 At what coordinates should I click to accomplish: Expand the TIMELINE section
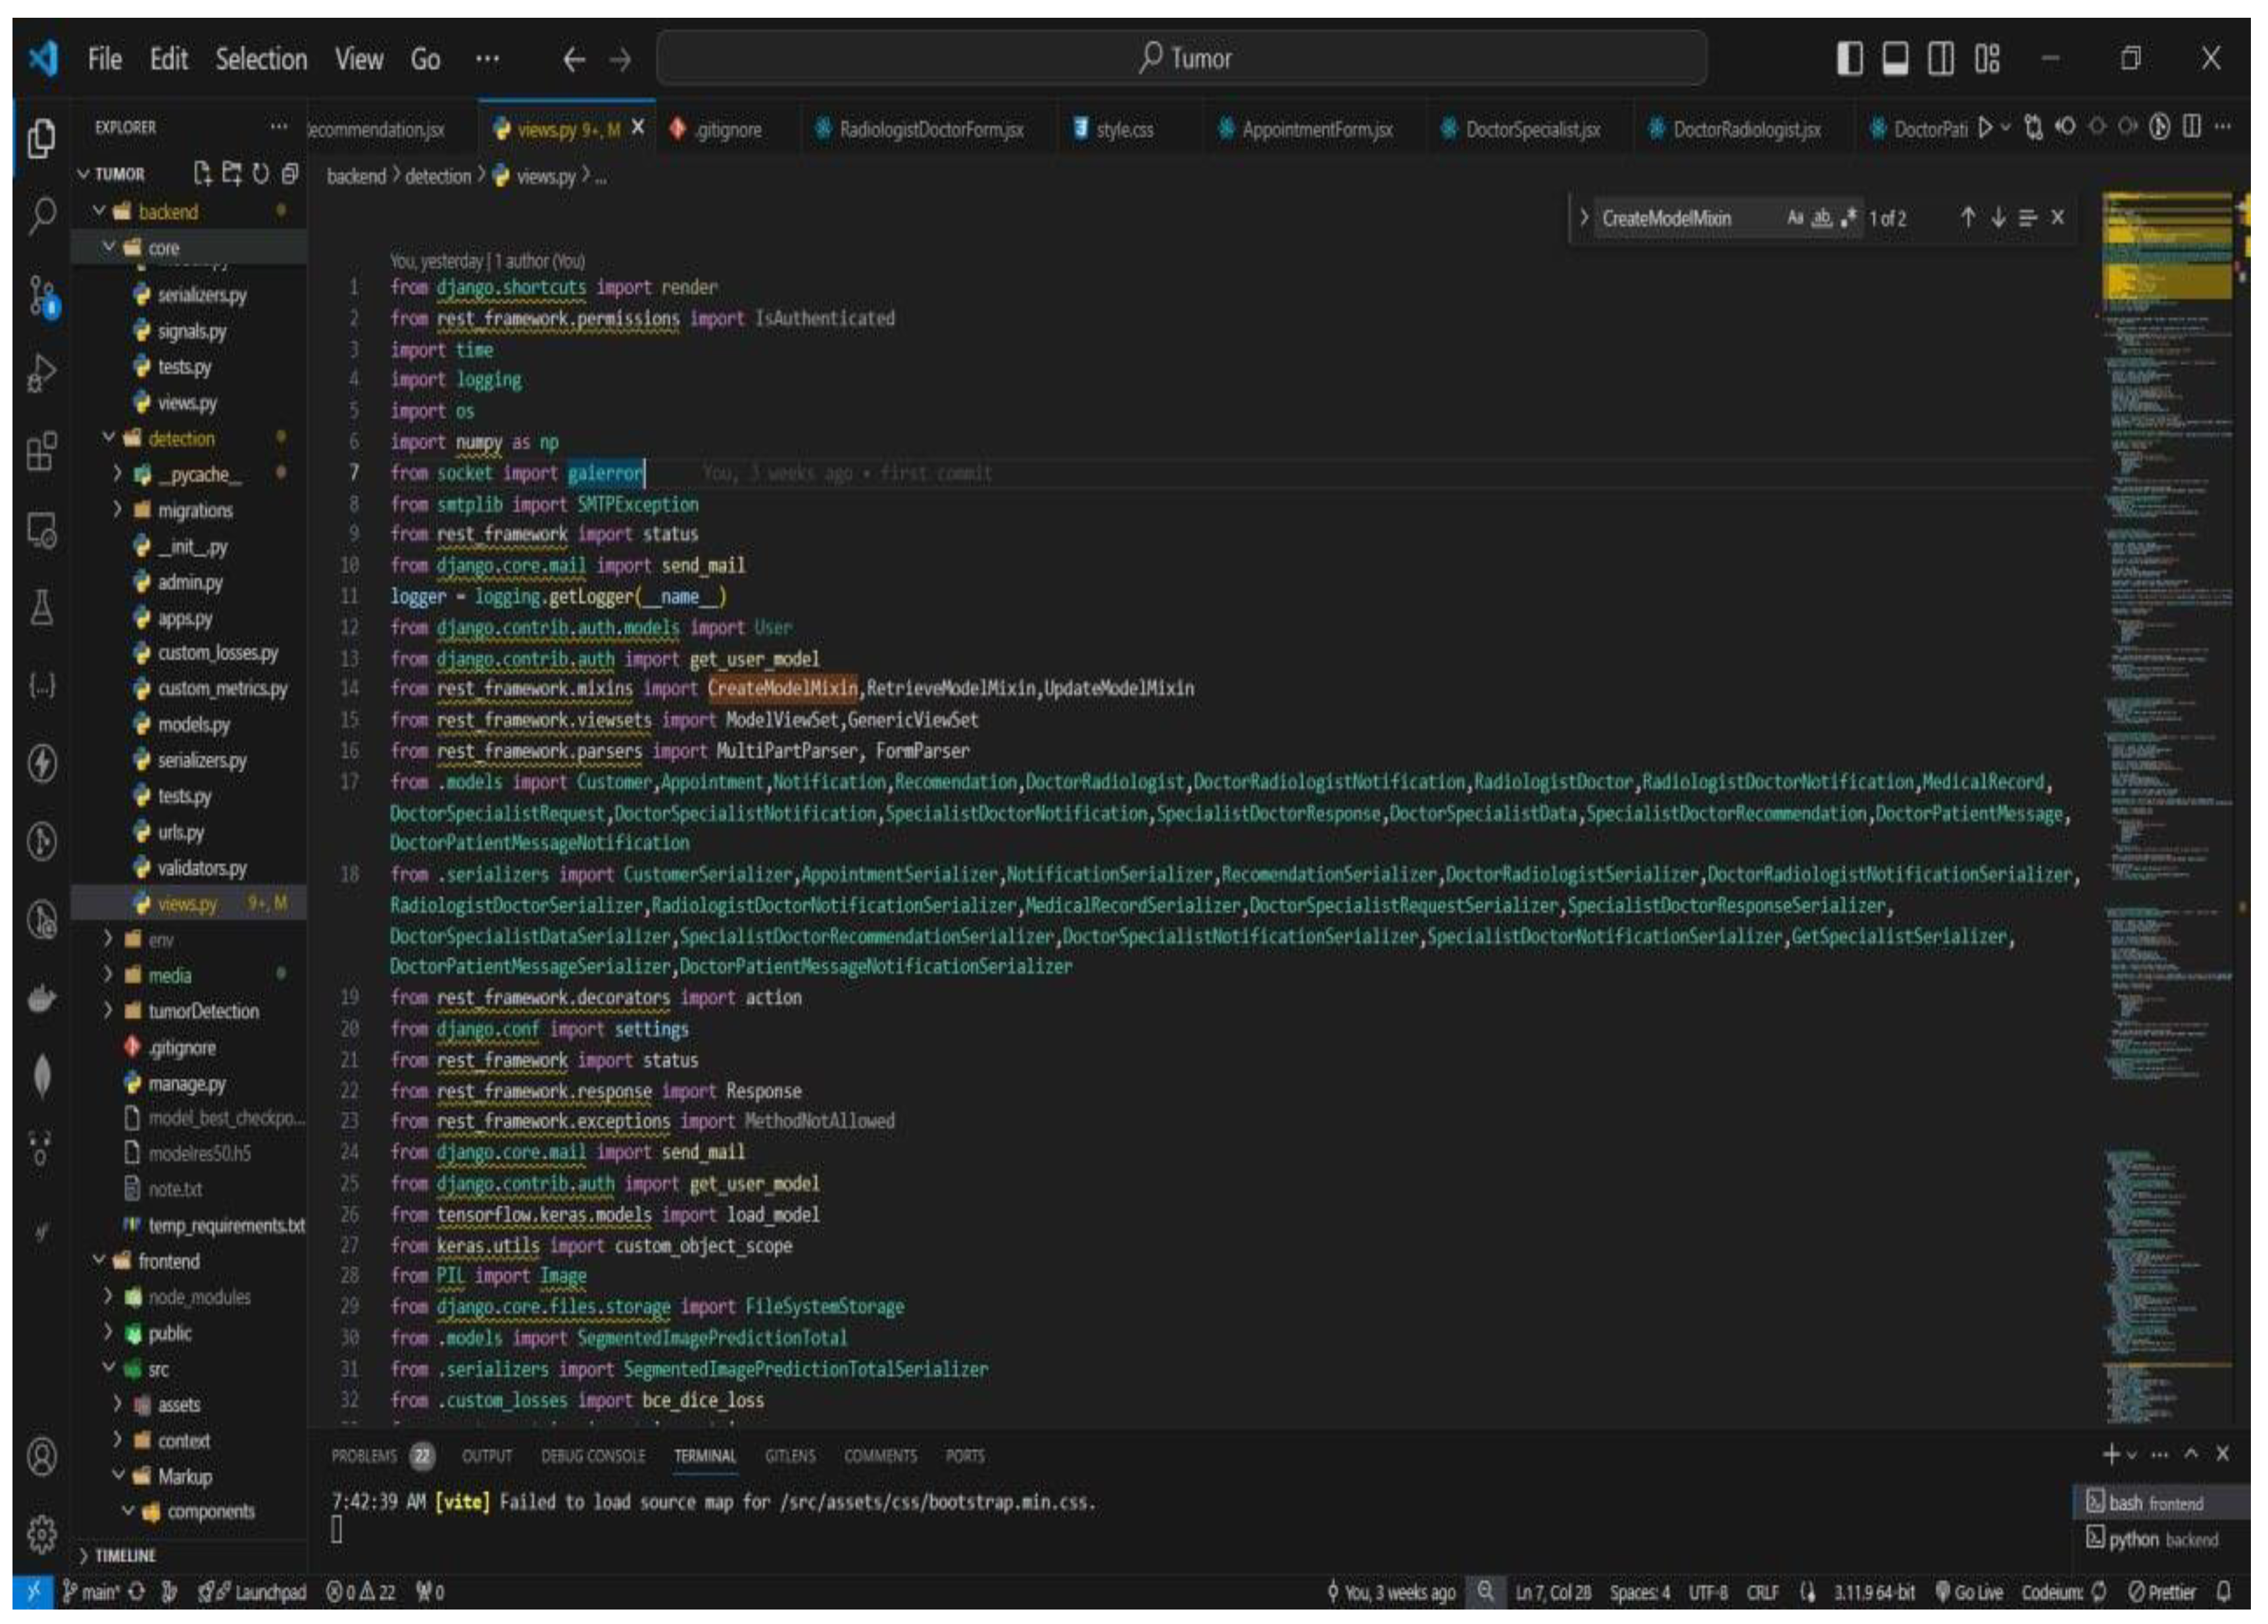124,1556
